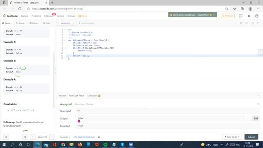Submit the solution
Image resolution: width=263 pixels, height=148 pixels.
251,137
